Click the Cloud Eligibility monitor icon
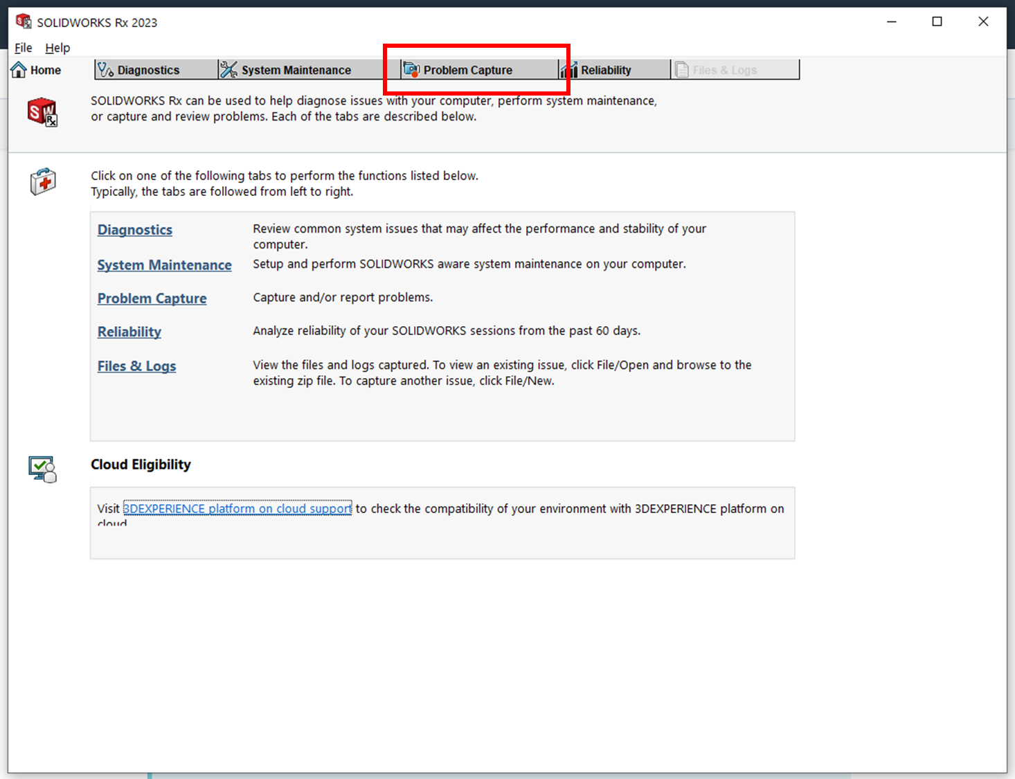The width and height of the screenshot is (1015, 779). point(42,469)
